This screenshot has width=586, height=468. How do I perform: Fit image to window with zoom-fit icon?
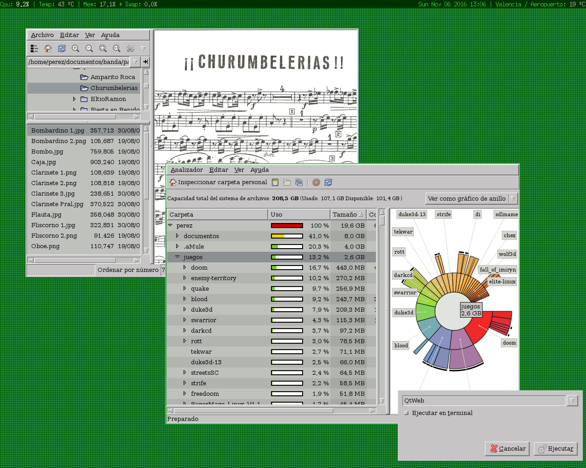point(103,48)
